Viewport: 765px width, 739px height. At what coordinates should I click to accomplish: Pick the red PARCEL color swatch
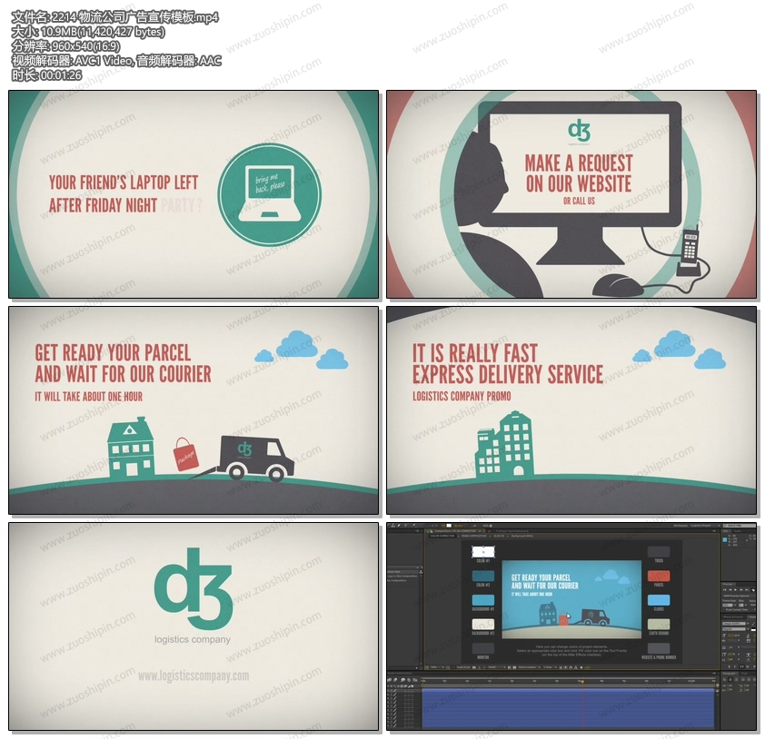point(659,576)
